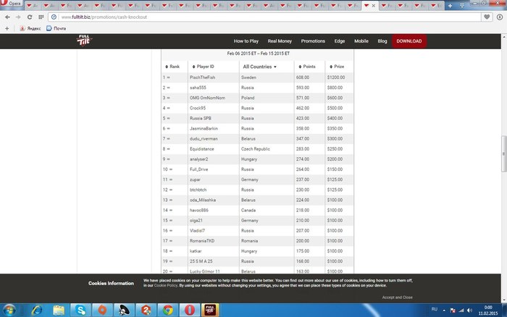Sort table by Points column
Screen dimensions: 507x317
[x=307, y=67]
